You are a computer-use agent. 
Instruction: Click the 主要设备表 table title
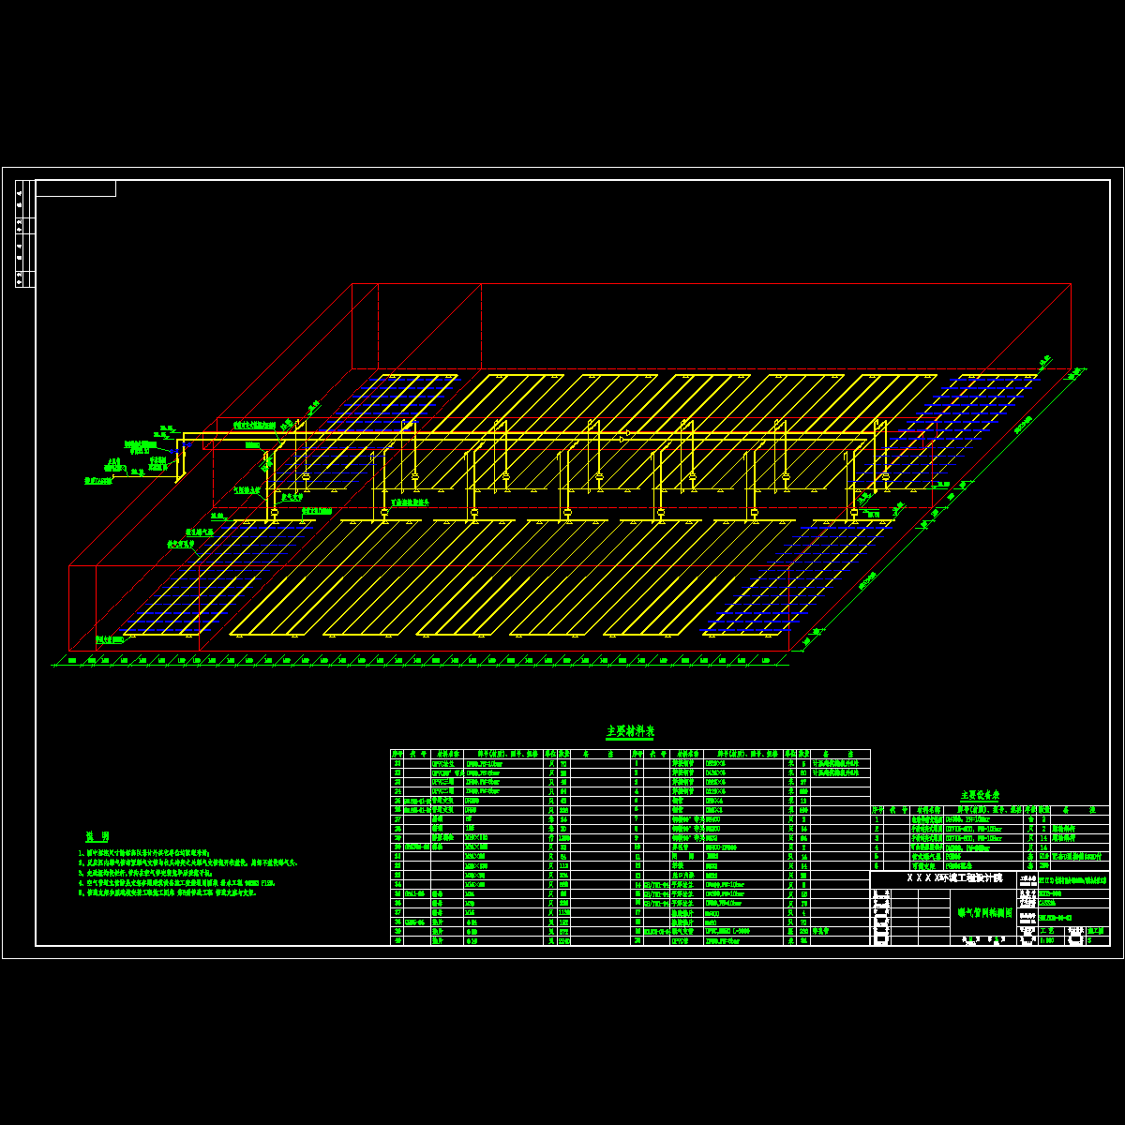(x=979, y=795)
